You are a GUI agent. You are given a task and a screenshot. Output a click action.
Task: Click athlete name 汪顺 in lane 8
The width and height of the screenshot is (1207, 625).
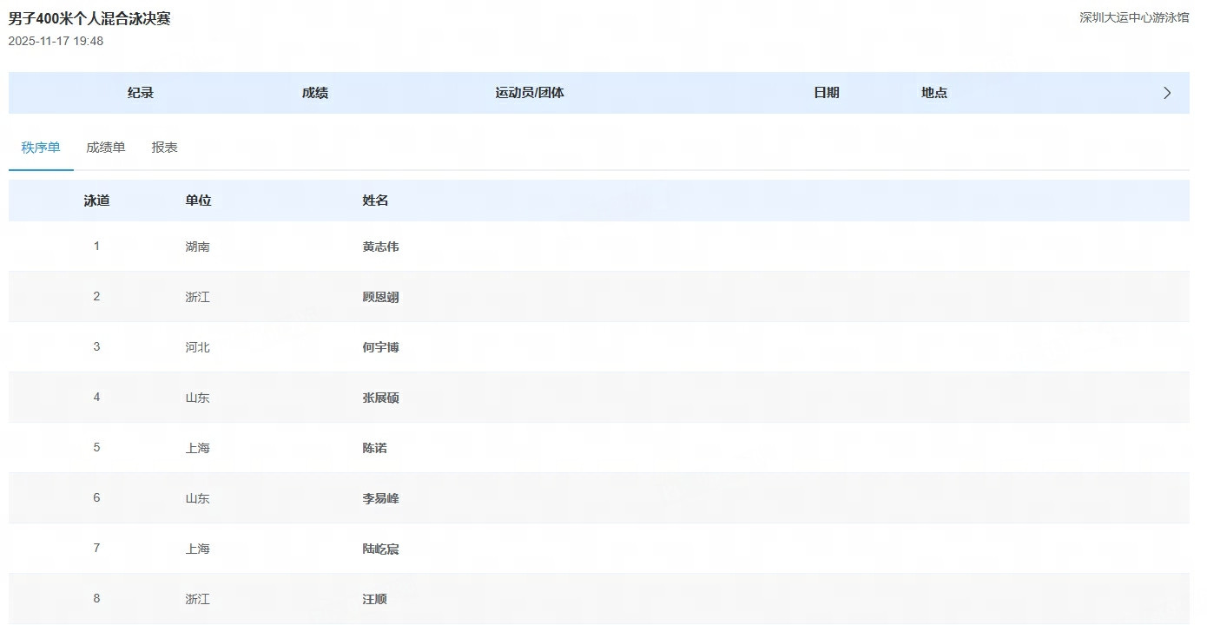pos(374,599)
